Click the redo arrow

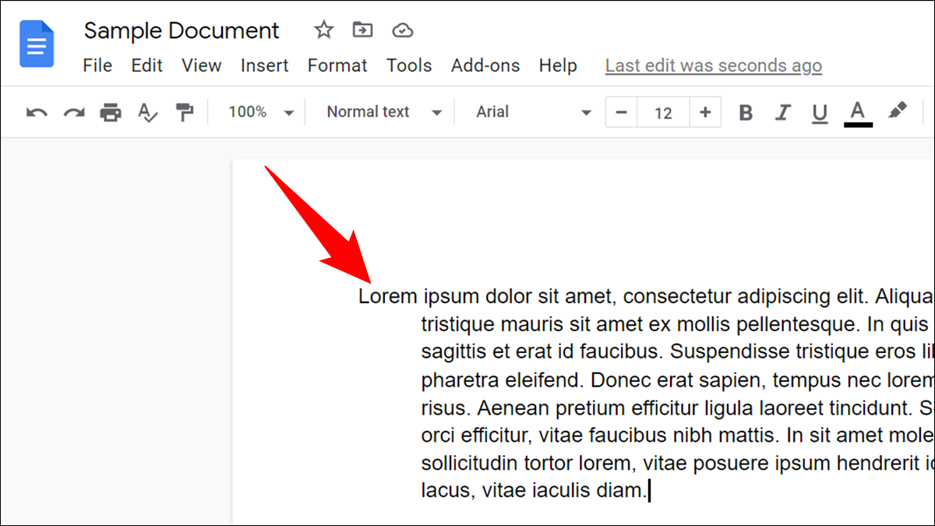(x=74, y=112)
